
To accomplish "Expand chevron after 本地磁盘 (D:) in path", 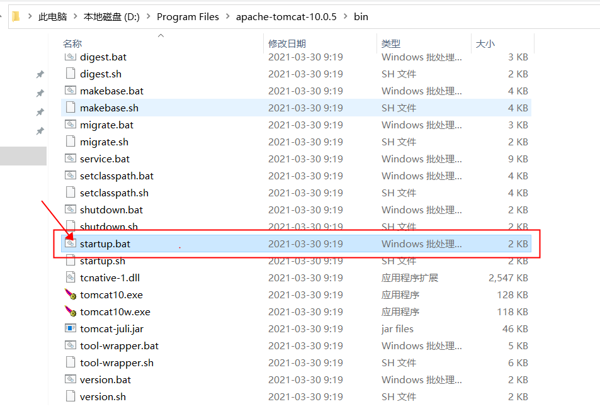I will tap(149, 16).
